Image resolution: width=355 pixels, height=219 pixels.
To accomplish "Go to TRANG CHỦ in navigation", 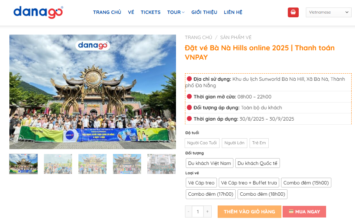I will click(x=107, y=12).
